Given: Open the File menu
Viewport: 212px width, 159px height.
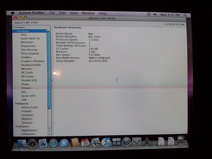Looking at the screenshot, I should pos(52,13).
